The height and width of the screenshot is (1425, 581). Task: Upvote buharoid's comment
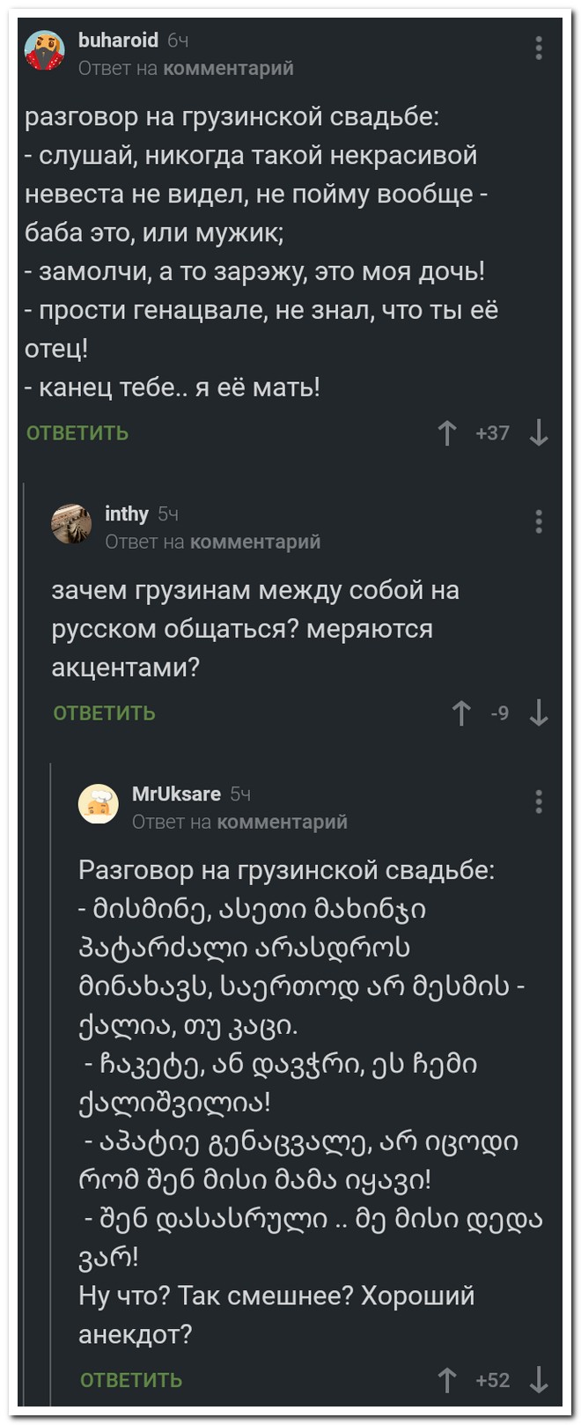(x=447, y=432)
